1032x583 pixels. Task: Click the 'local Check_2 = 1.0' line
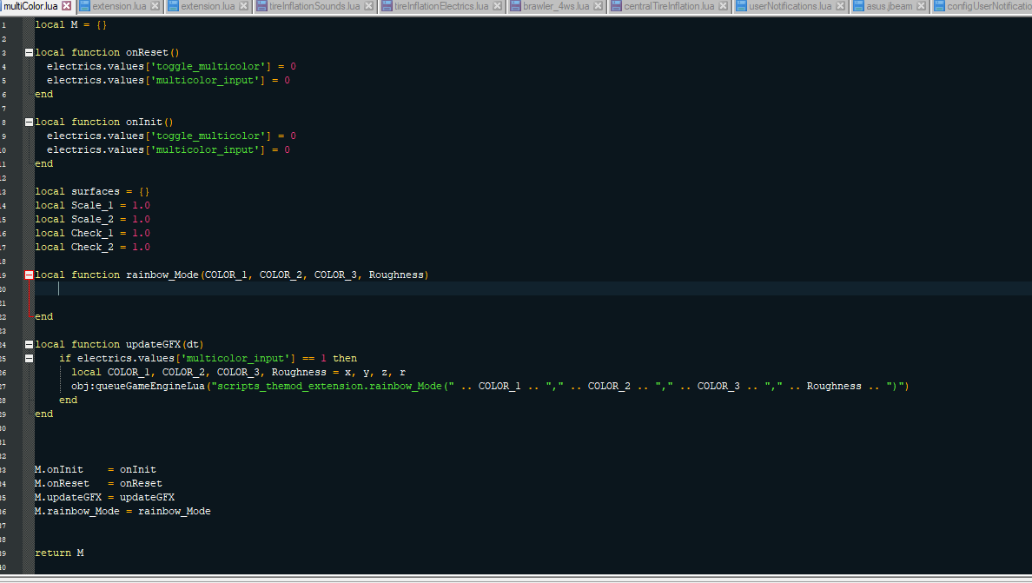[x=92, y=247]
